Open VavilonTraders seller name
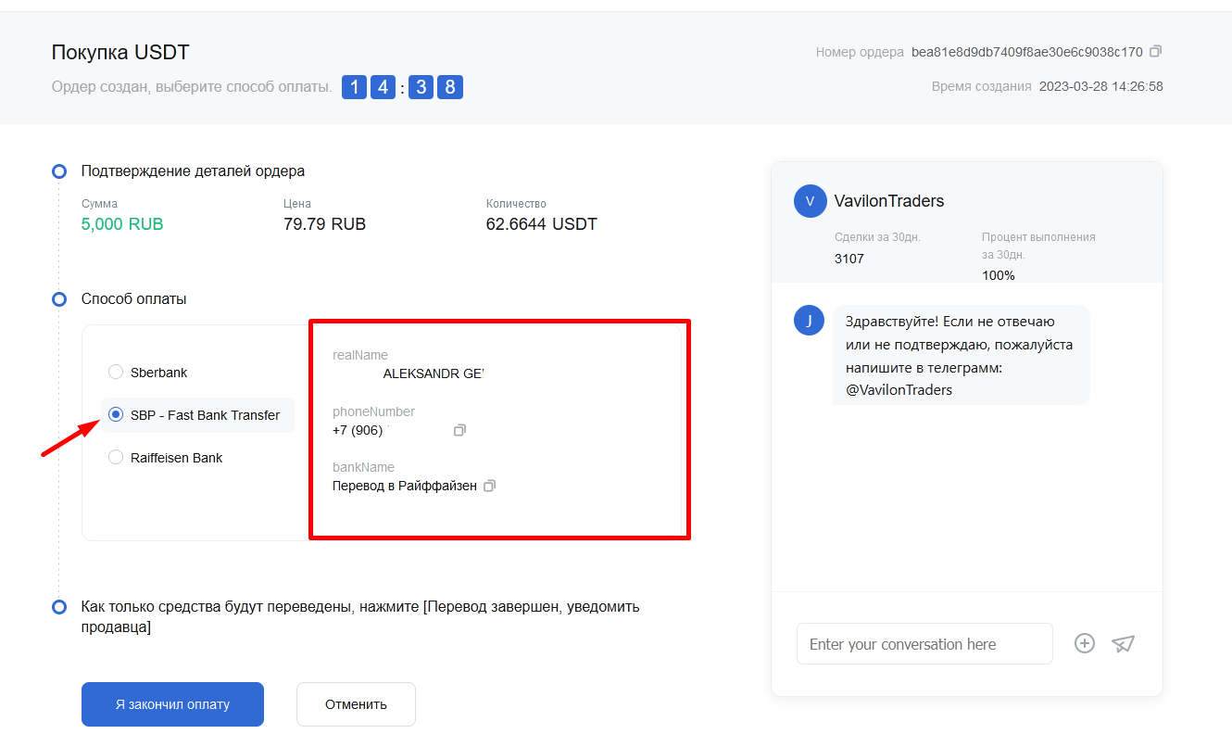 click(889, 201)
